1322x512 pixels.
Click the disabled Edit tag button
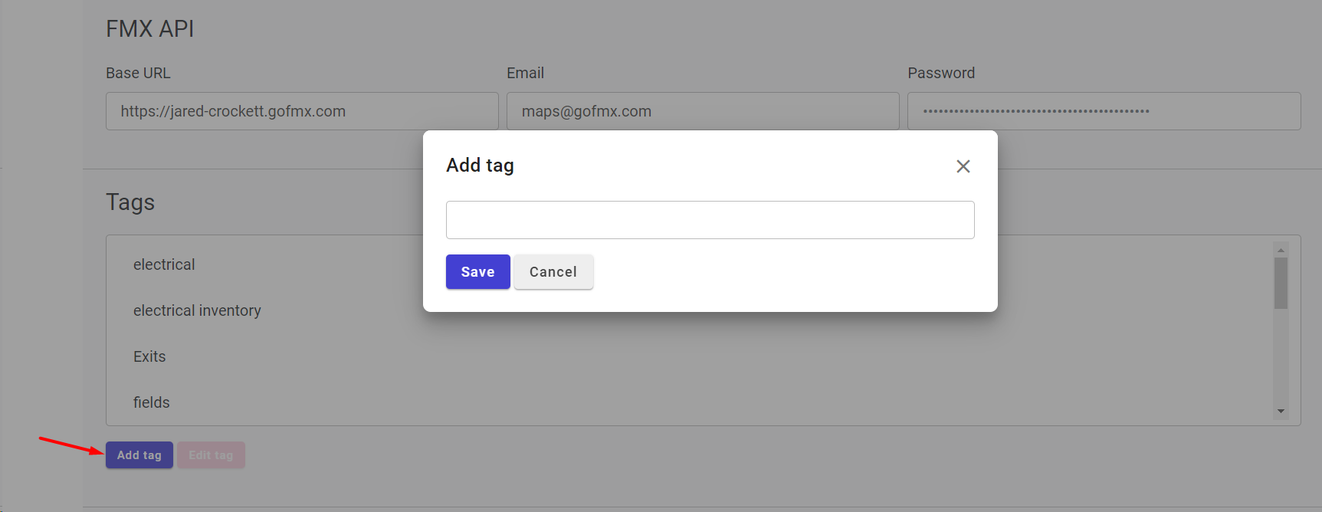pyautogui.click(x=211, y=455)
